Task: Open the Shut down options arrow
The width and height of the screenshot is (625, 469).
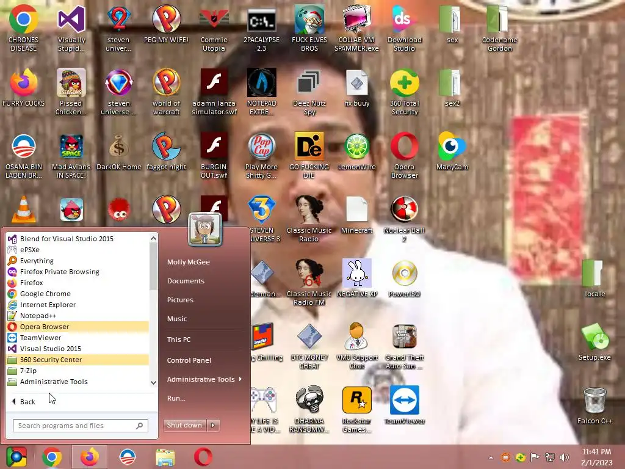Action: click(x=213, y=425)
